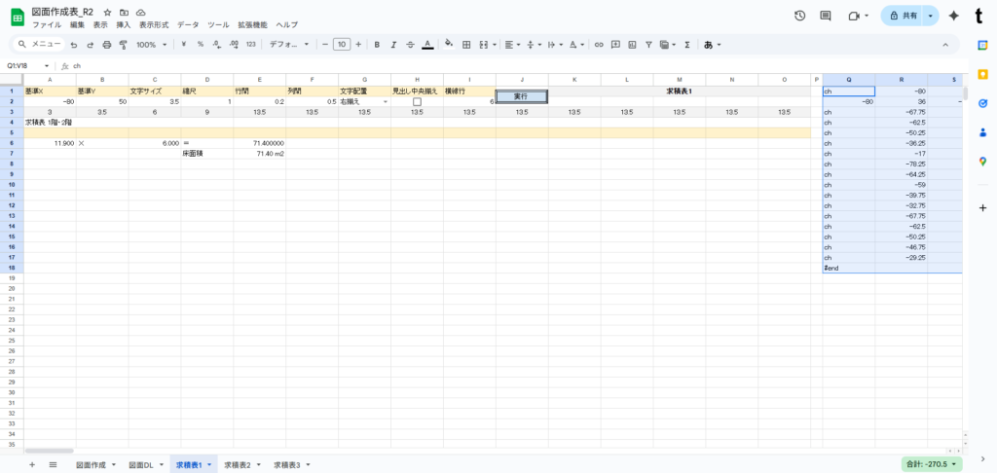Image resolution: width=997 pixels, height=473 pixels.
Task: Open the name box dropdown arrow
Action: 47,65
